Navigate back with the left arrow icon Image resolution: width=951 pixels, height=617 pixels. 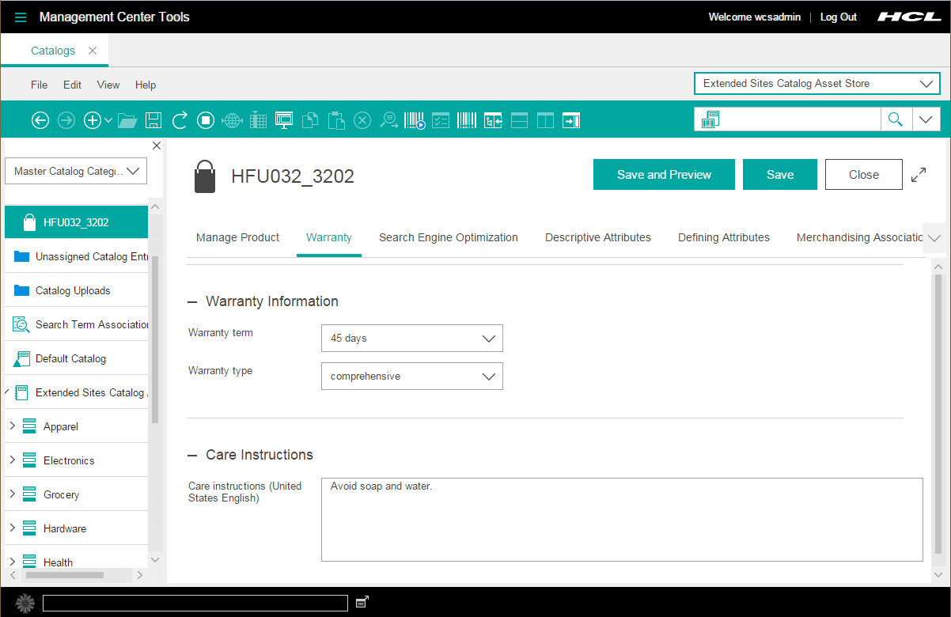point(40,119)
